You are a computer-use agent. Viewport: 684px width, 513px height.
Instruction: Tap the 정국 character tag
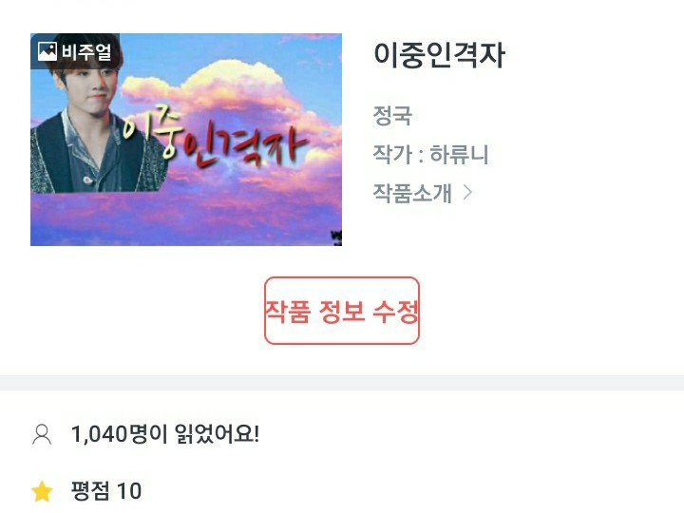click(392, 116)
